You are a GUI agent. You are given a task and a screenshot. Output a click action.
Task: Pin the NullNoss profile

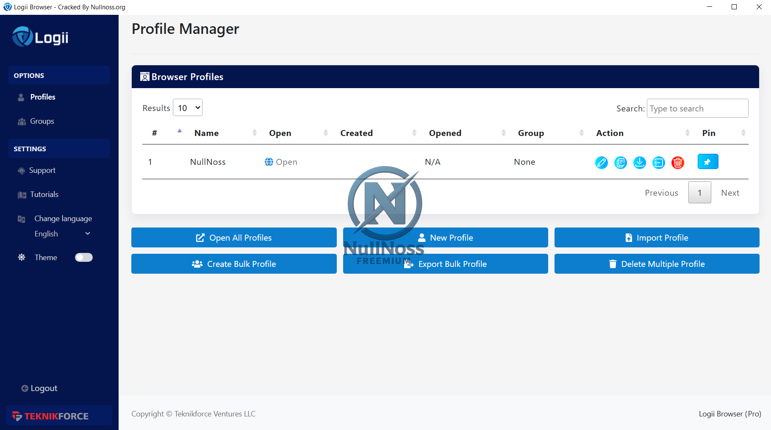tap(708, 161)
